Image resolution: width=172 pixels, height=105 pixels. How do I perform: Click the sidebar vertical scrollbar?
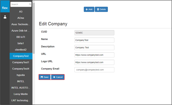[34, 28]
